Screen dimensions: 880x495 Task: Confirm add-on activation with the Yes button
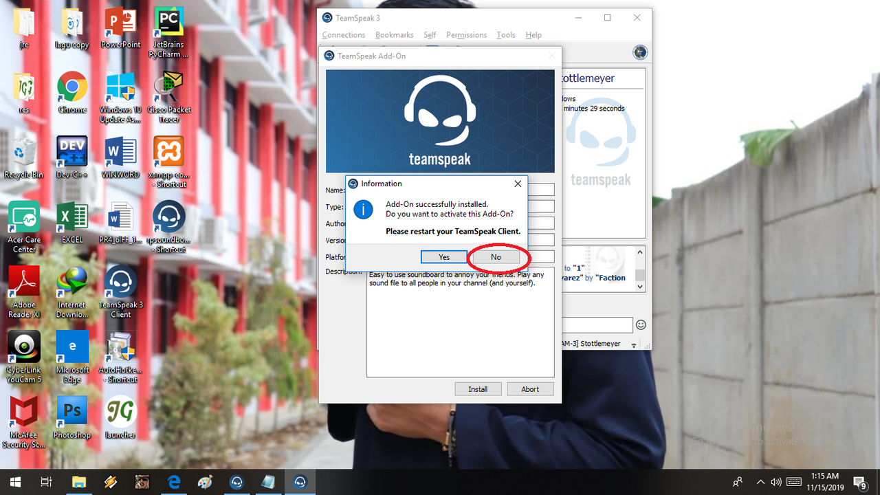pyautogui.click(x=444, y=257)
